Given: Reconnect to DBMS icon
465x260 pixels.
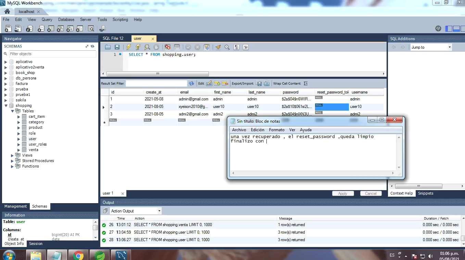Looking at the screenshot, I should coord(102,29).
